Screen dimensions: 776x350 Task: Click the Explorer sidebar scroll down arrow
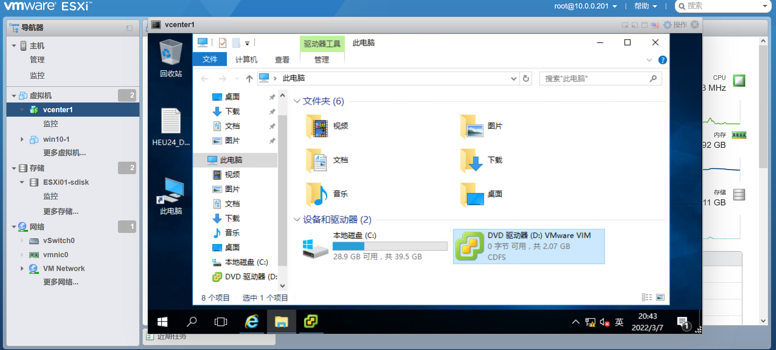(x=282, y=286)
